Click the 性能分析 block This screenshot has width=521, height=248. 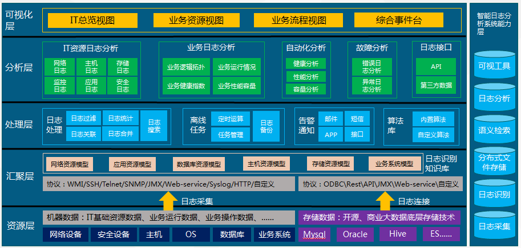pos(306,76)
